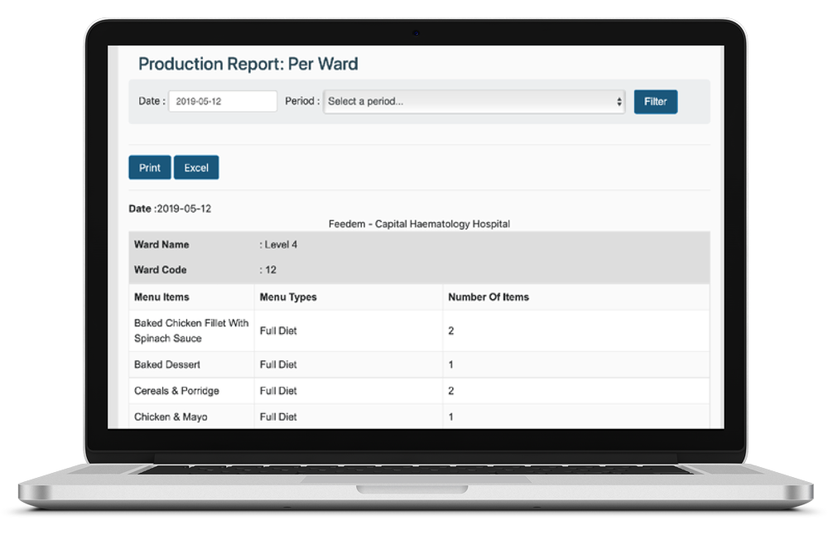Click the 'Number Of Items' column header

pyautogui.click(x=489, y=296)
